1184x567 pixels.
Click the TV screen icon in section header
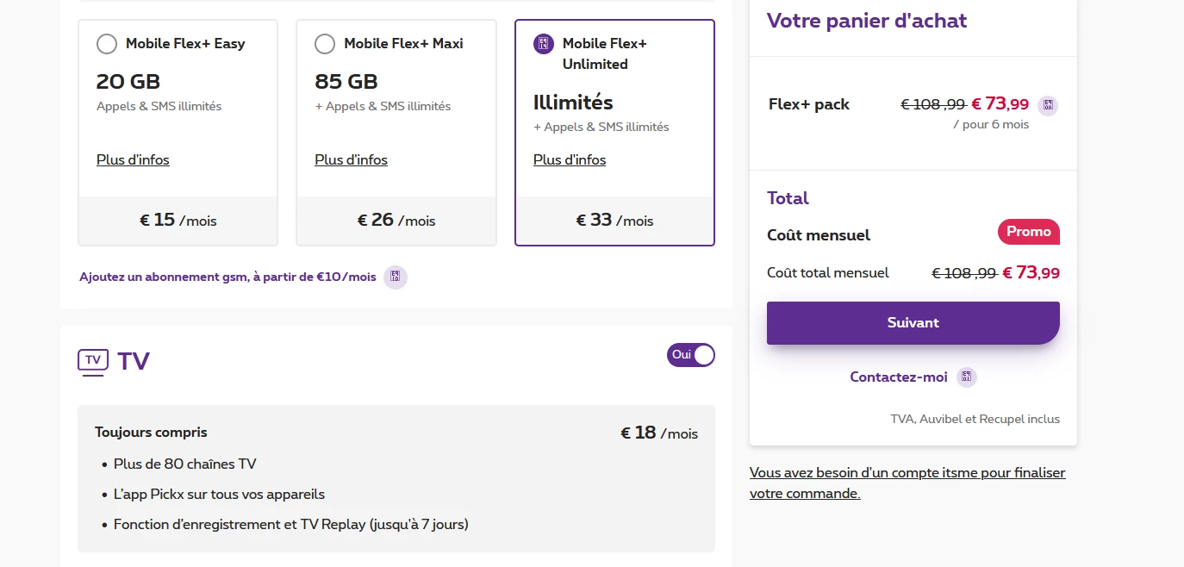point(93,360)
